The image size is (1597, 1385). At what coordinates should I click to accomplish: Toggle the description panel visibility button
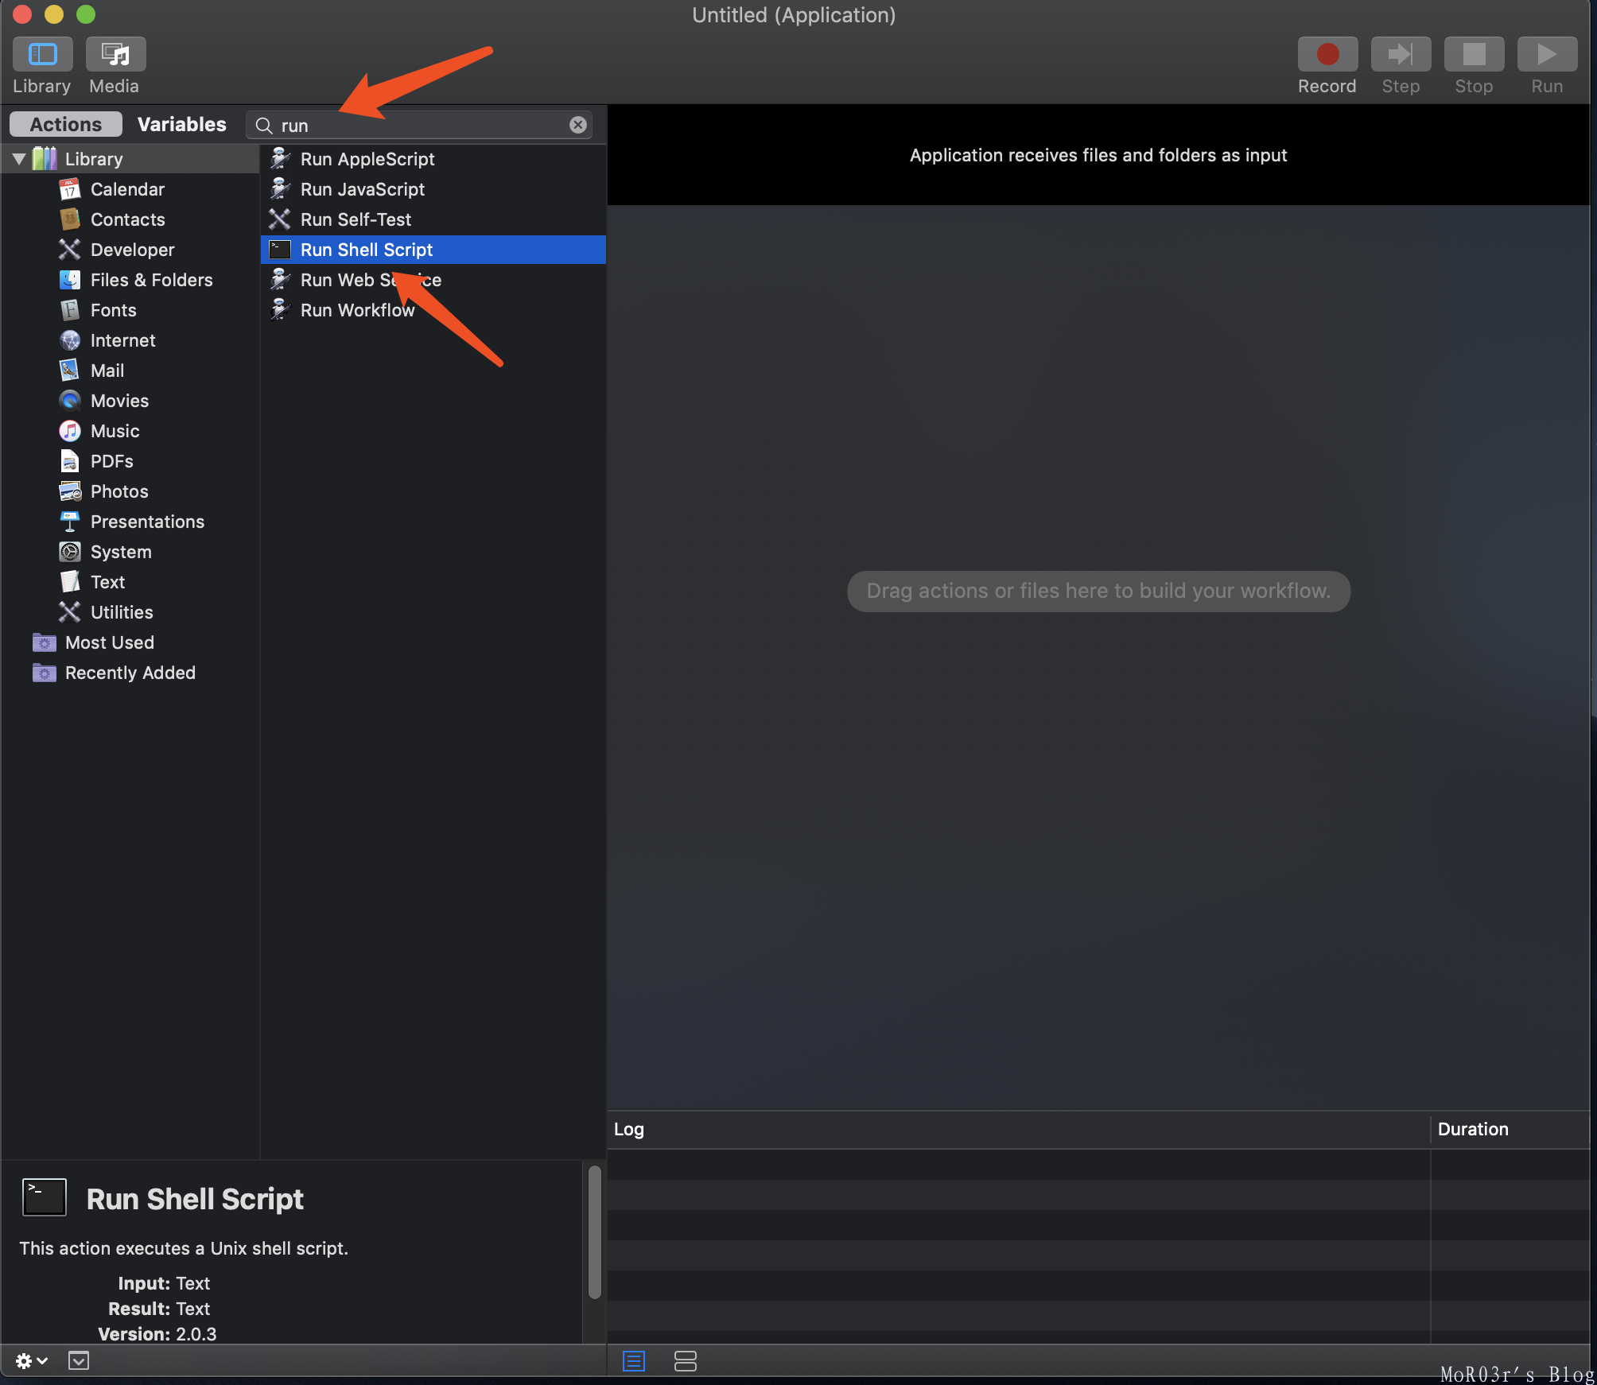point(79,1361)
